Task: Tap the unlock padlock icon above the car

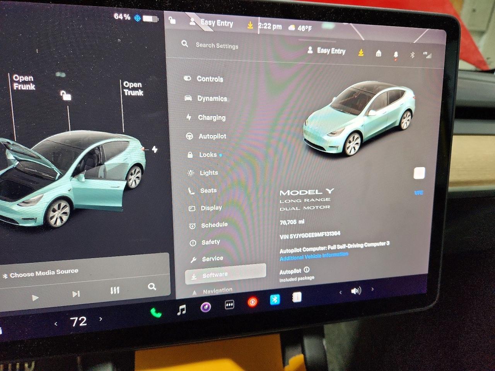Action: pos(66,95)
